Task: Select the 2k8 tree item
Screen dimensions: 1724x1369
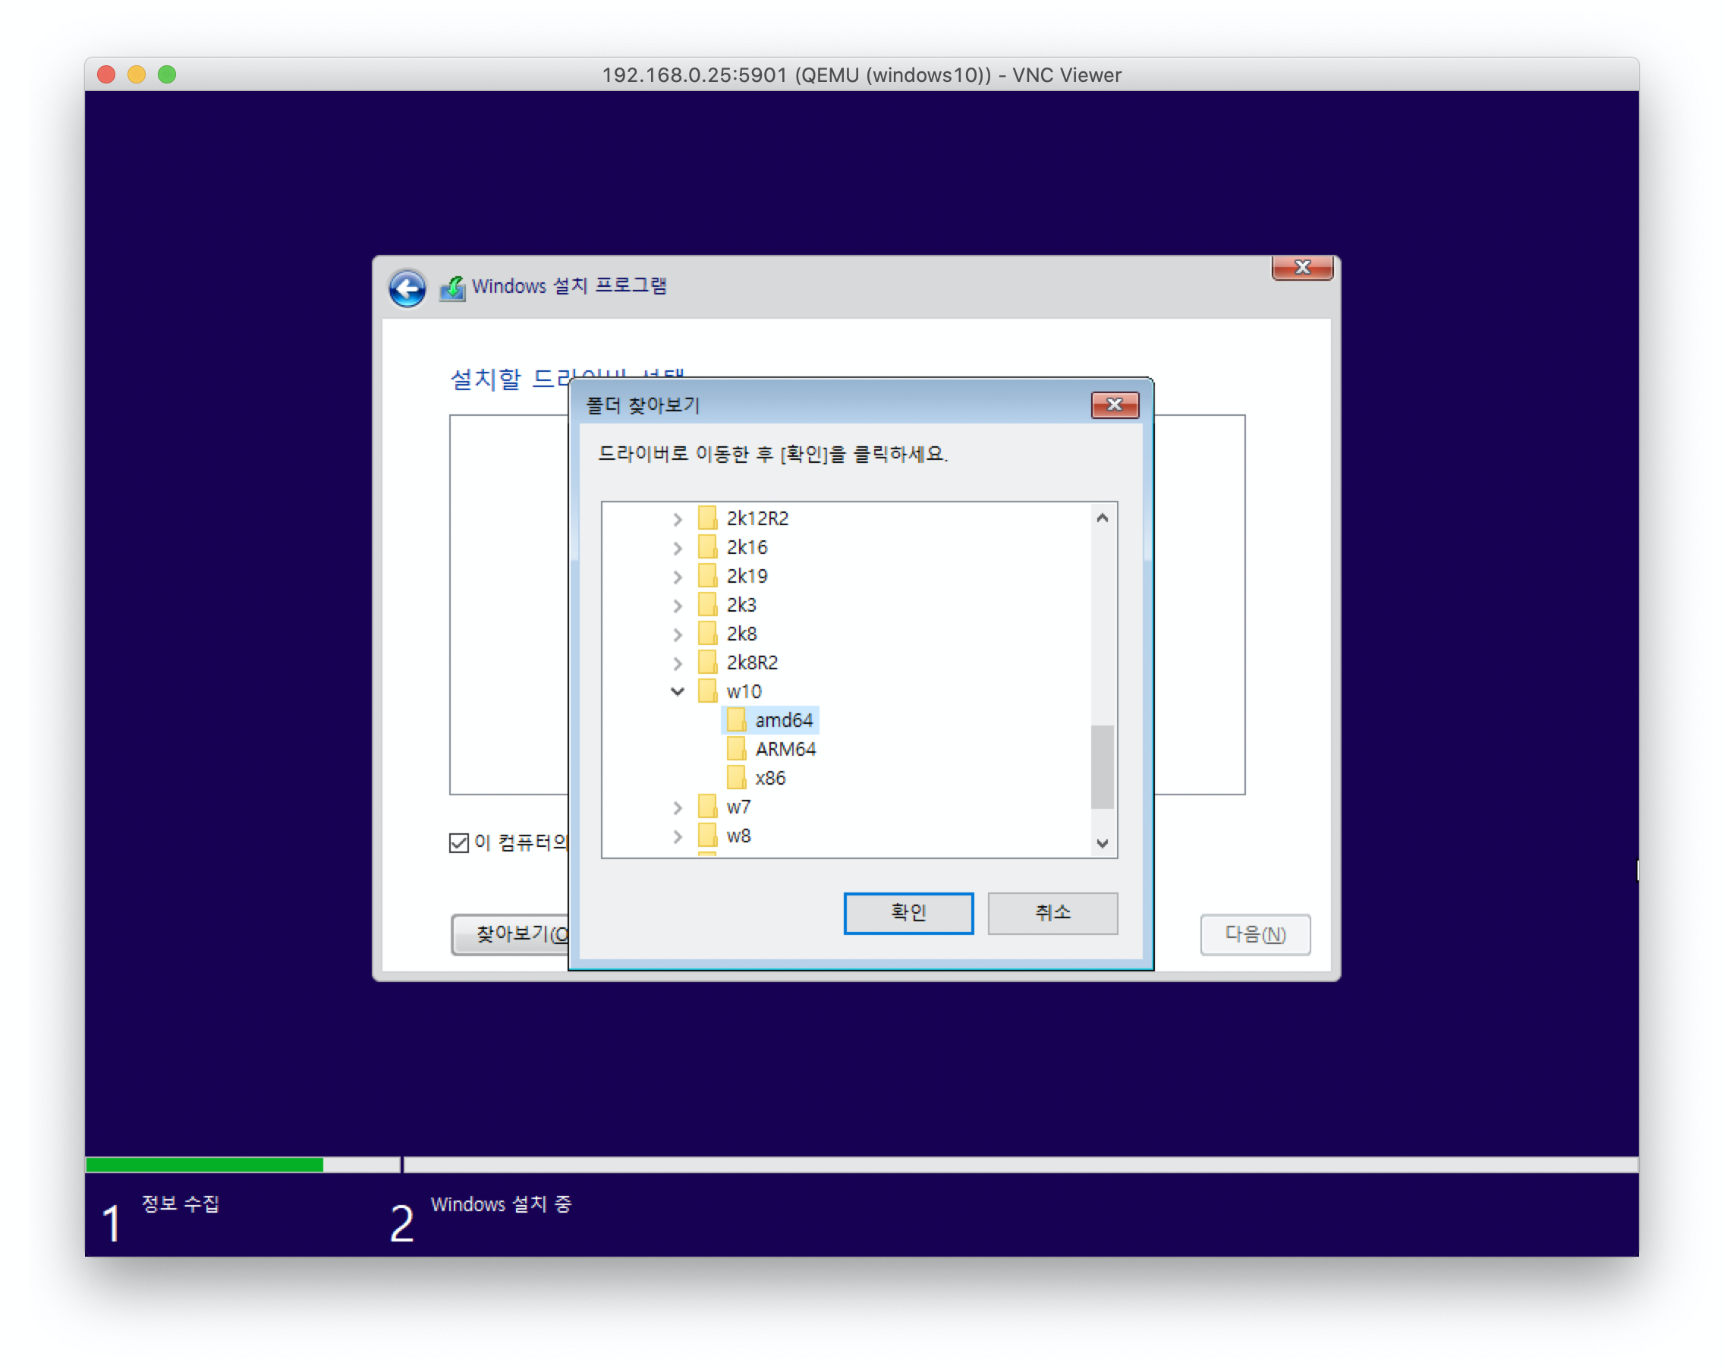Action: coord(741,634)
